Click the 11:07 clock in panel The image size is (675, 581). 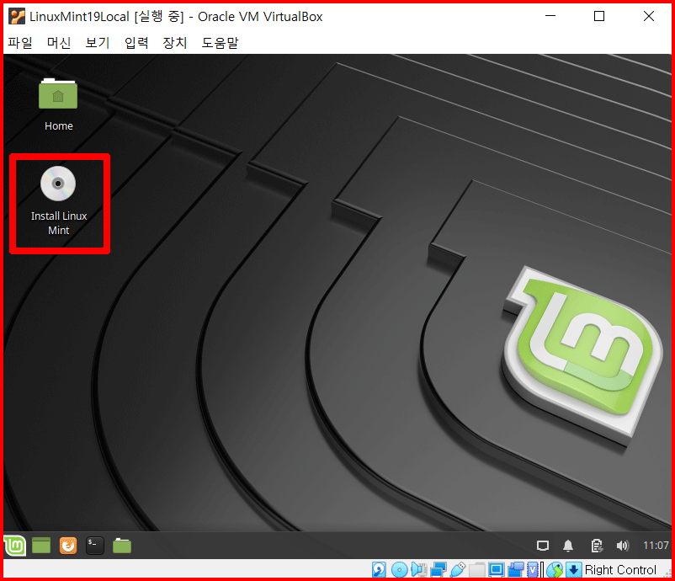click(x=656, y=546)
